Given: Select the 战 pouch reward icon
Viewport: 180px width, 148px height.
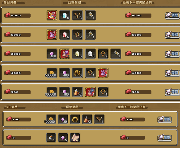Looking at the screenshot, I should click(103, 73).
